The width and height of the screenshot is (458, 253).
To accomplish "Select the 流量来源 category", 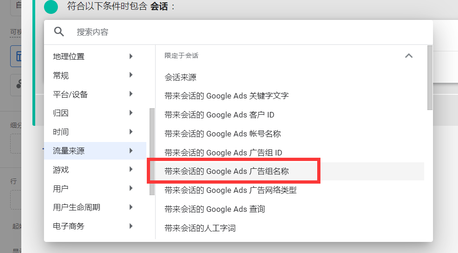I will pos(95,151).
